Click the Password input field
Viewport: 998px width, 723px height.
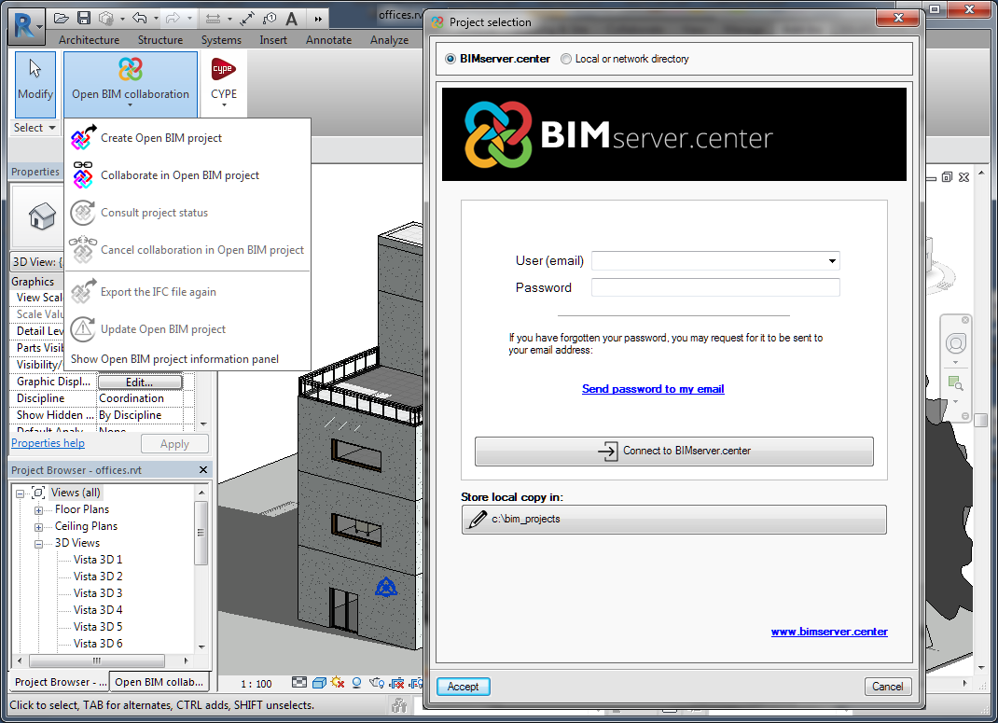tap(715, 287)
